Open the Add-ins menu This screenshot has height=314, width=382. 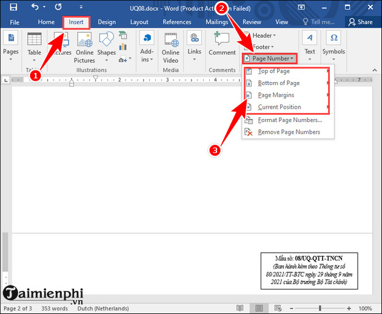(147, 46)
